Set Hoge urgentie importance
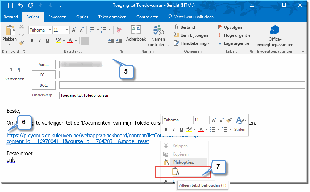The height and width of the screenshot is (192, 310). click(x=234, y=35)
